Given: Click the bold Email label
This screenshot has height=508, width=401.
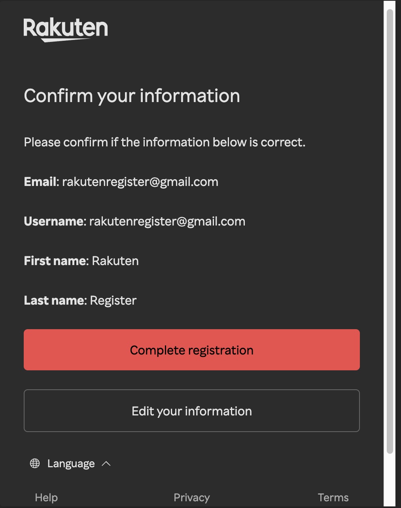Looking at the screenshot, I should tap(41, 182).
